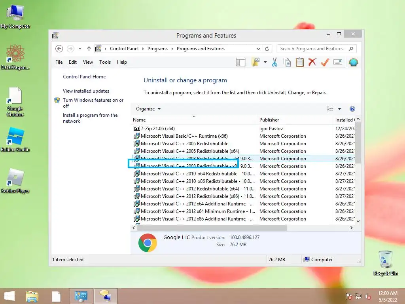The image size is (405, 304).
Task: Click the Windows Start button
Action: [x=9, y=296]
